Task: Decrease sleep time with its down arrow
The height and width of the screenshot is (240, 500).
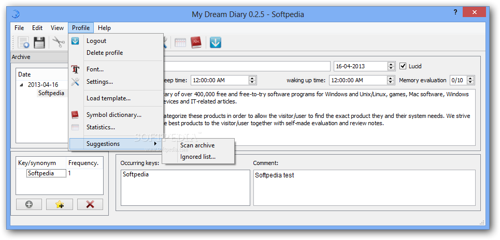Action: click(x=252, y=82)
